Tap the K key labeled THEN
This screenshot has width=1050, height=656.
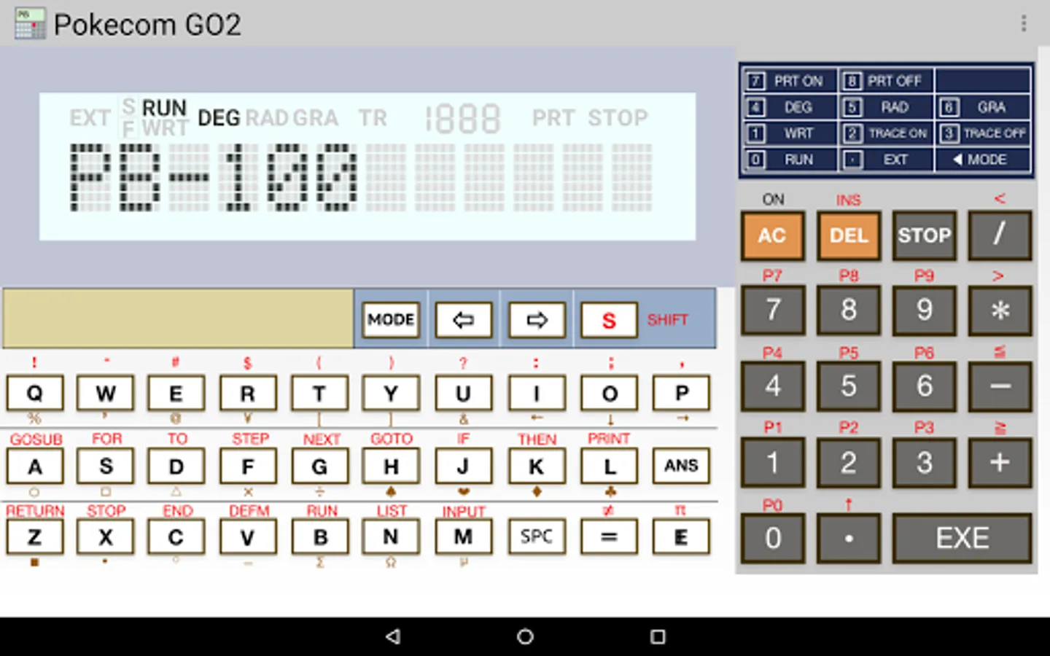point(537,466)
